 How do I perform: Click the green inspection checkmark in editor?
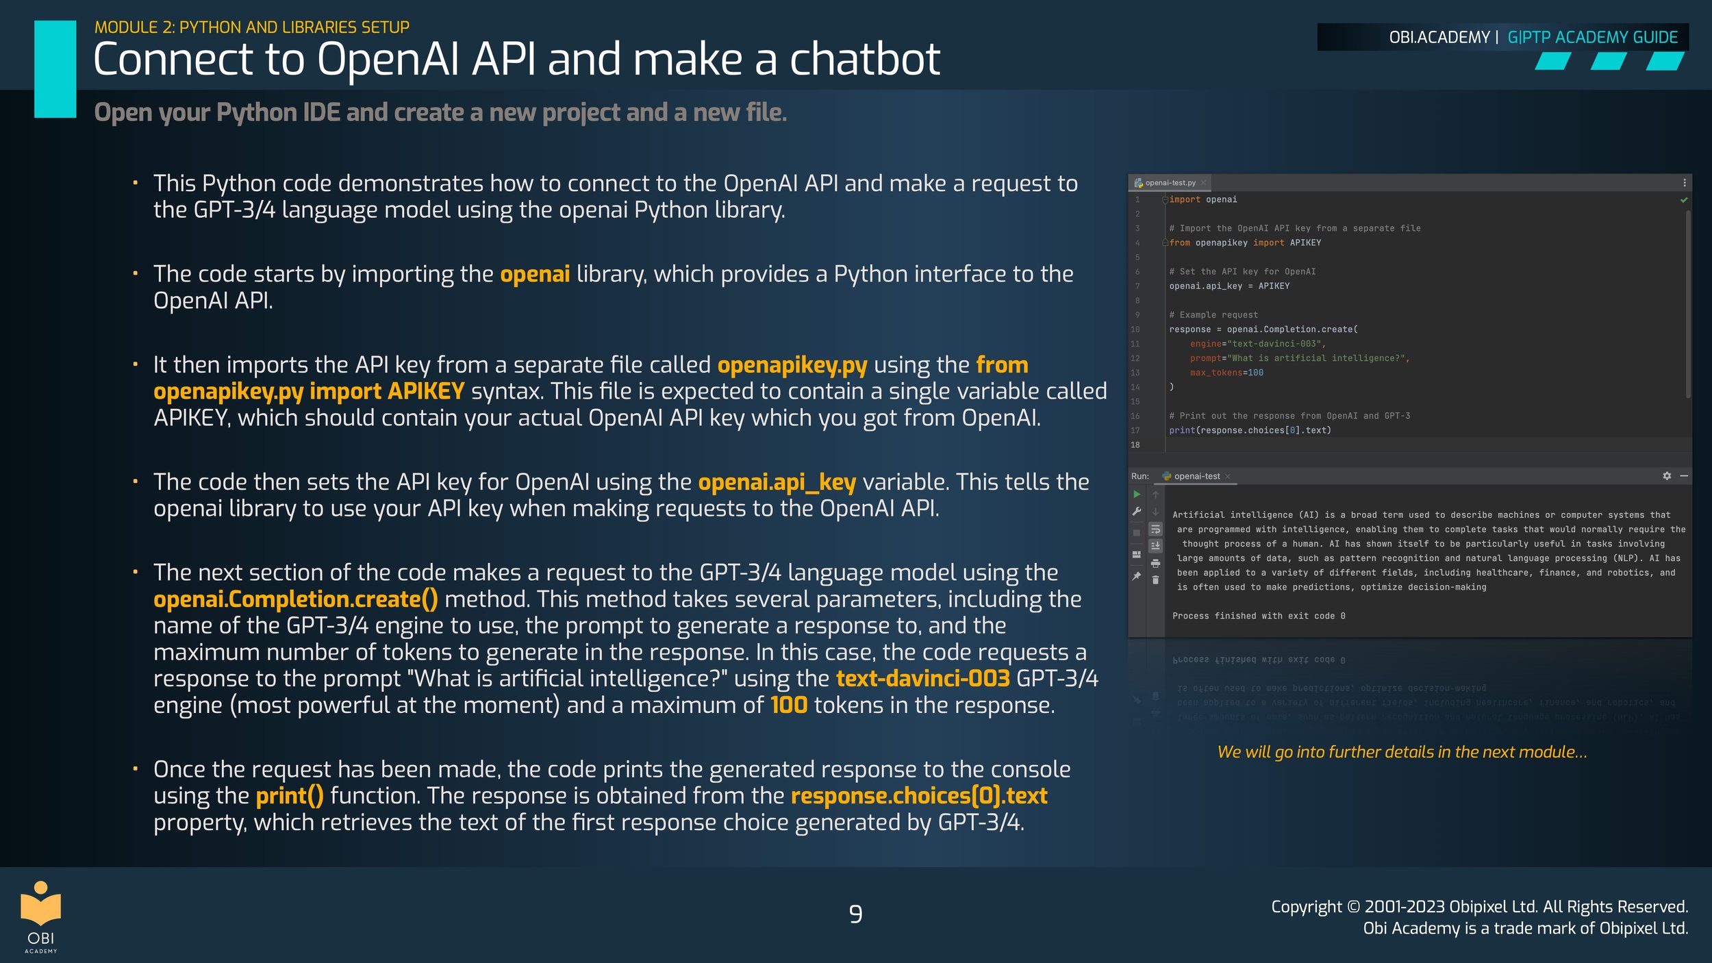pyautogui.click(x=1684, y=200)
